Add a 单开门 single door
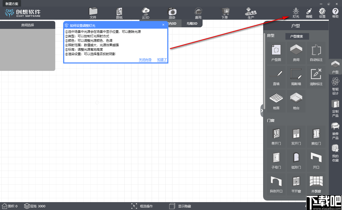The height and width of the screenshot is (210, 342). pyautogui.click(x=276, y=136)
